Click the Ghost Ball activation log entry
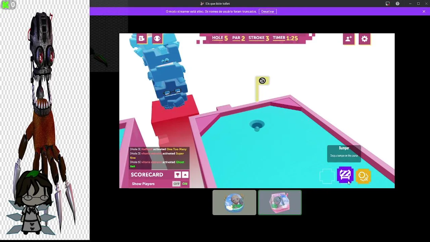Image resolution: width=430 pixels, height=242 pixels. point(157,164)
